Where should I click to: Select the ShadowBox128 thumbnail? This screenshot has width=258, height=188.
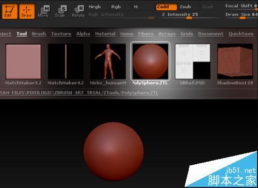pos(235,61)
